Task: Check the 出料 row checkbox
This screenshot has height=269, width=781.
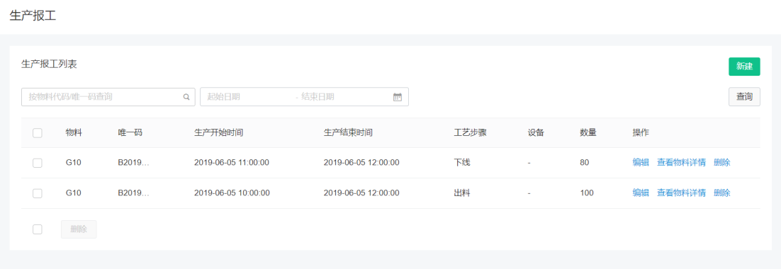Action: [x=38, y=193]
